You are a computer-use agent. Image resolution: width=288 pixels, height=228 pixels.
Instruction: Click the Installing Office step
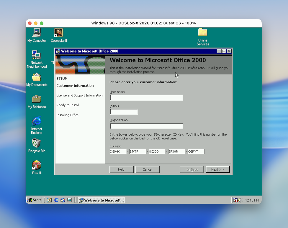point(67,115)
